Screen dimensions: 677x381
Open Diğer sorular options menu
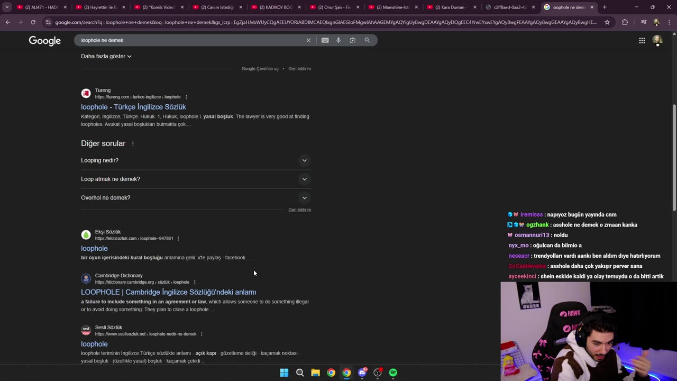click(x=133, y=144)
